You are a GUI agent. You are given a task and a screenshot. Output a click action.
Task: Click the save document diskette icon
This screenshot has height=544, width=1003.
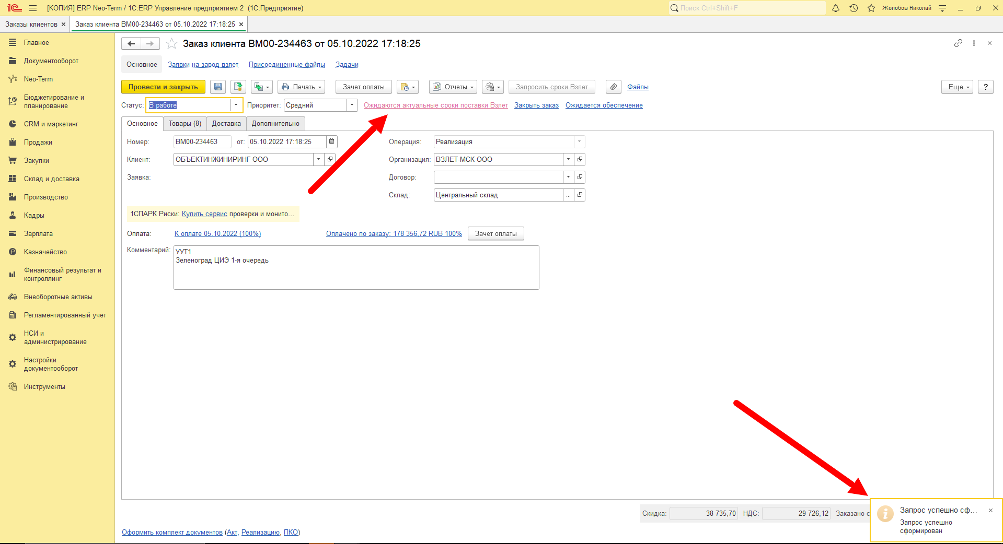pos(218,87)
